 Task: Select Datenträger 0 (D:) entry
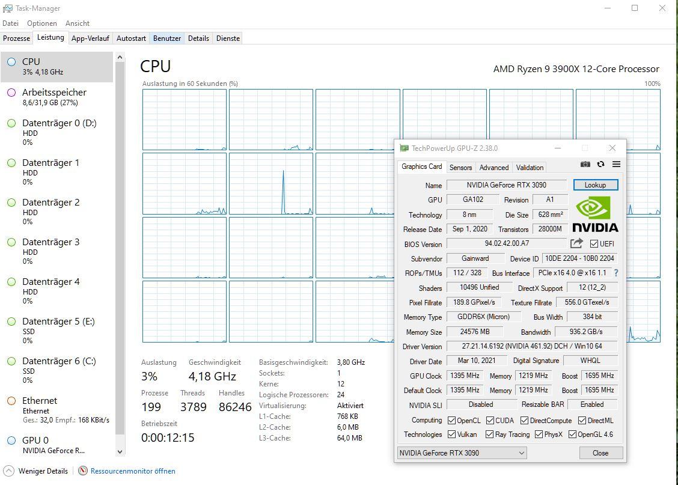pyautogui.click(x=56, y=132)
